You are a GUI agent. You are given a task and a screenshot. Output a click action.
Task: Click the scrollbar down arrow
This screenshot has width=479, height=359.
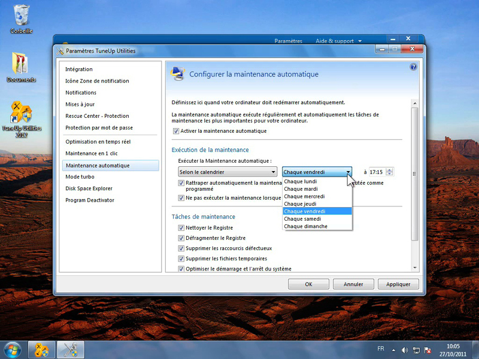(x=414, y=267)
